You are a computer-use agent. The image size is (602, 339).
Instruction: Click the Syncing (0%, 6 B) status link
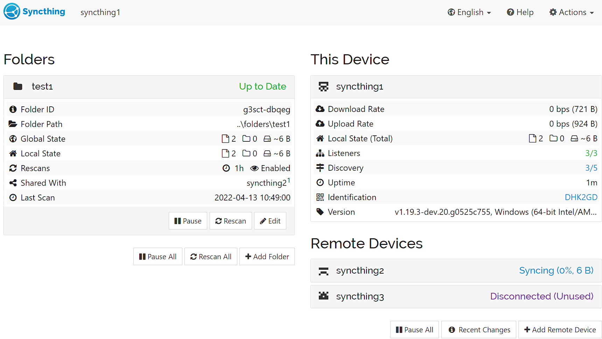[556, 270]
